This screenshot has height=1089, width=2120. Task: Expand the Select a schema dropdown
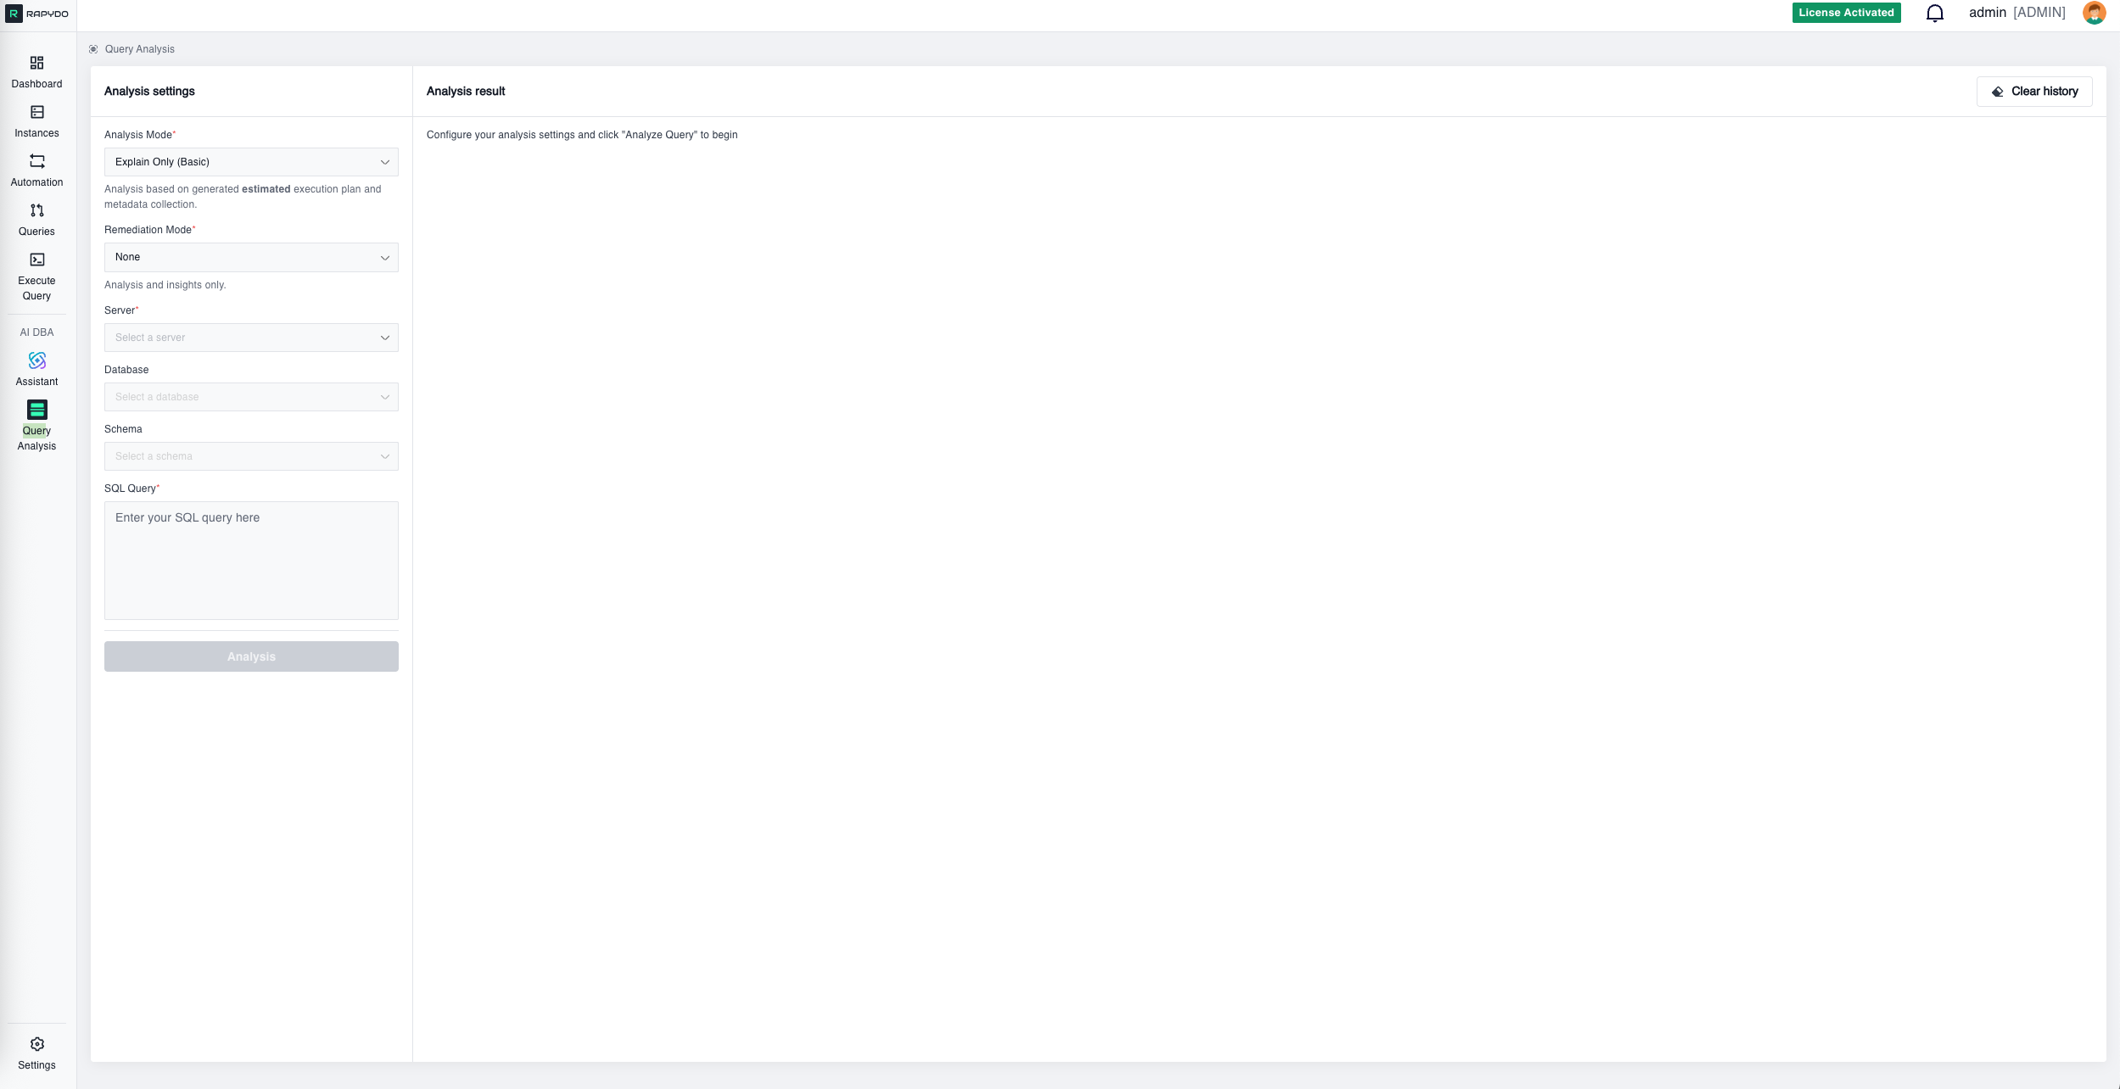250,455
